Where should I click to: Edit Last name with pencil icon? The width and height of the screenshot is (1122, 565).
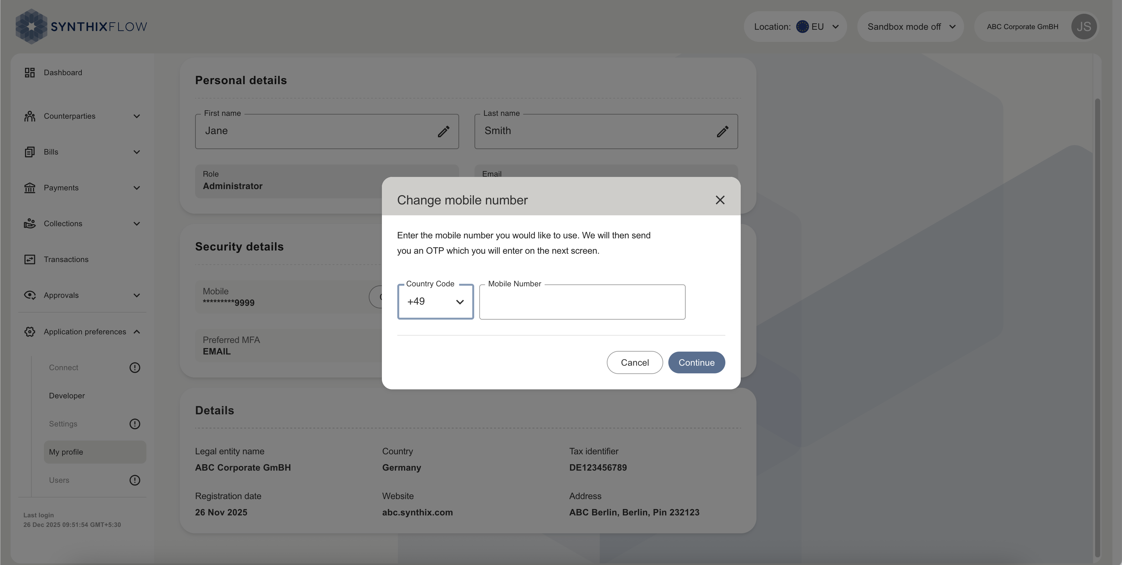(x=722, y=131)
